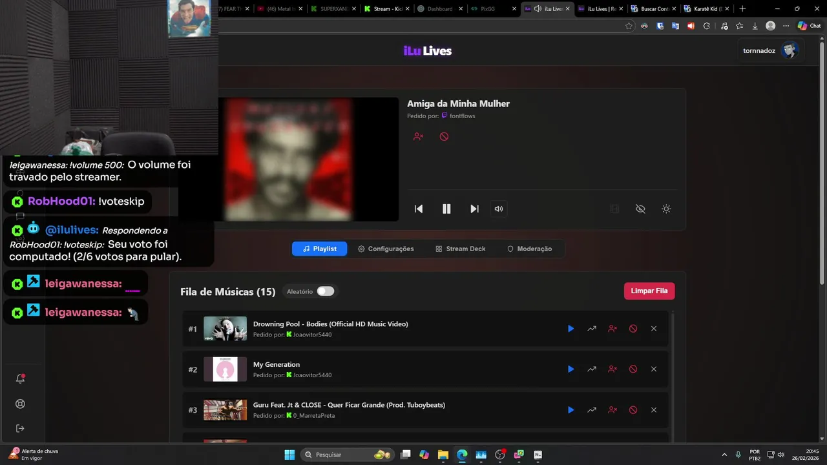Promote My Generation in the queue
827x465 pixels.
[x=591, y=369]
